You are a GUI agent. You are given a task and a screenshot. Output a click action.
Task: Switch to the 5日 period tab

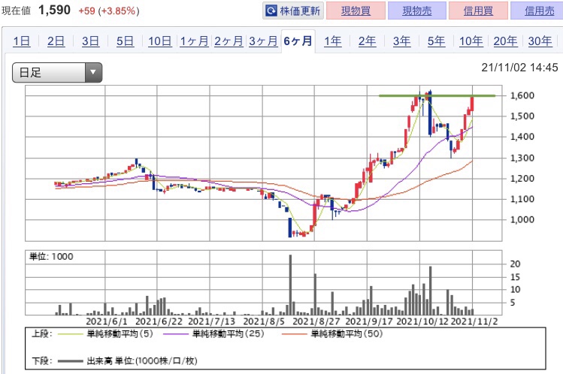[x=125, y=41]
